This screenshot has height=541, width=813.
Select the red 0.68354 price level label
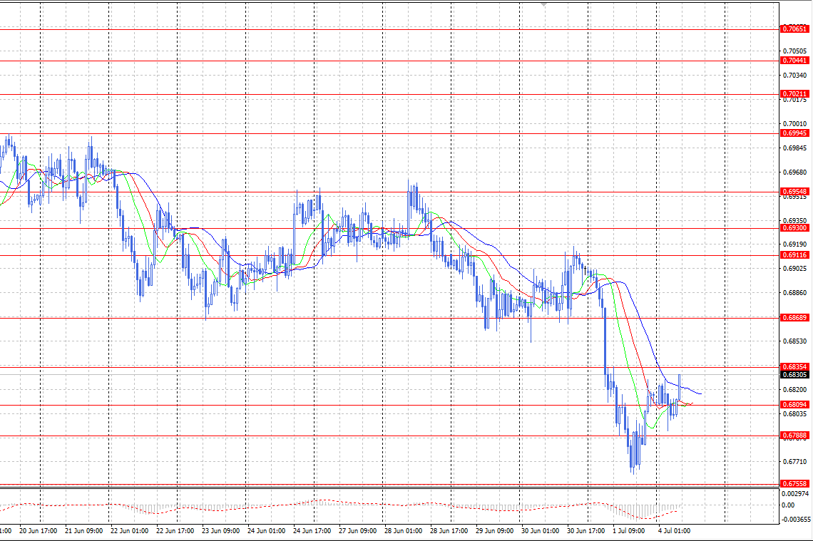coord(794,367)
